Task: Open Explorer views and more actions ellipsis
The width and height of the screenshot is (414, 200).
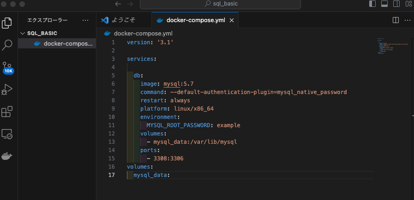Action: pyautogui.click(x=85, y=20)
